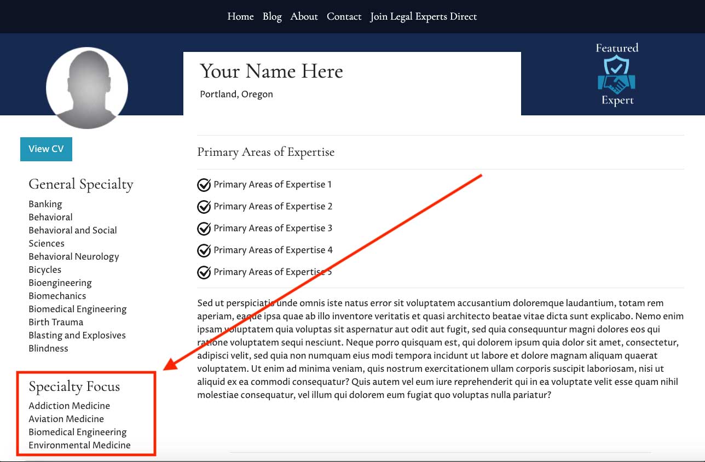The width and height of the screenshot is (705, 462).
Task: Open Aviation Medicine specialty focus
Action: pyautogui.click(x=66, y=419)
